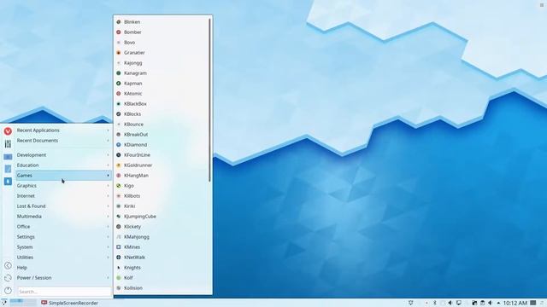Show hidden system tray icons arrow
Image resolution: width=547 pixels, height=307 pixels.
coord(498,304)
